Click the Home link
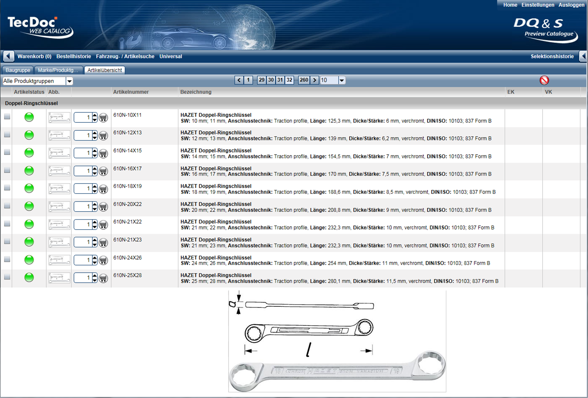The width and height of the screenshot is (588, 398). point(510,5)
